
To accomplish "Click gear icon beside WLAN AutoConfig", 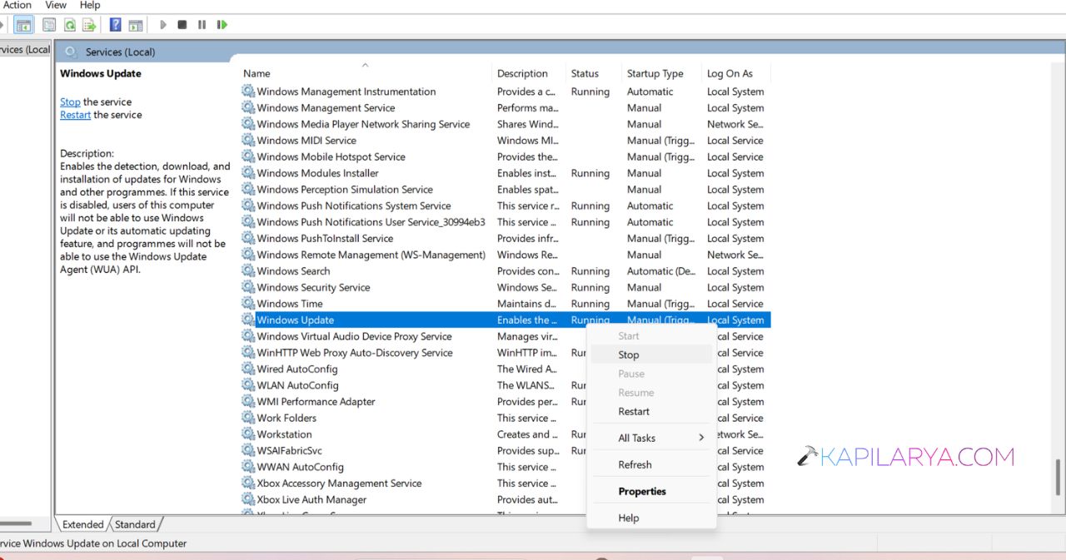I will tap(248, 385).
